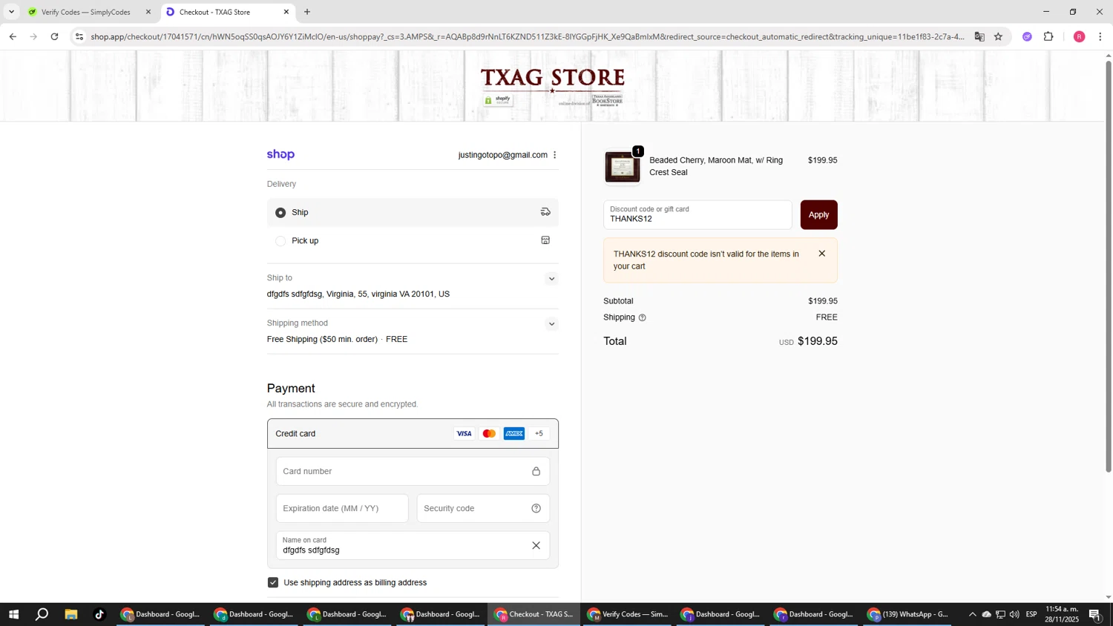This screenshot has height=626, width=1113.
Task: Bookmark this page with star icon
Action: [998, 36]
